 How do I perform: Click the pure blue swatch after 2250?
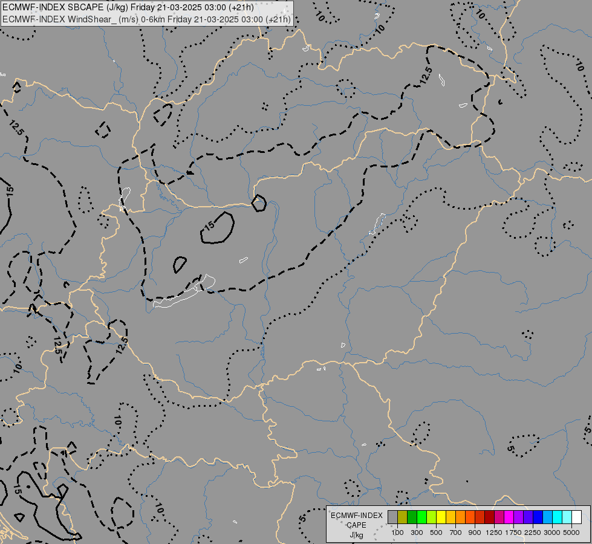tap(538, 517)
